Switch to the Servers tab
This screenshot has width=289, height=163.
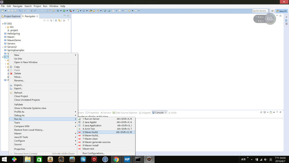point(106,113)
